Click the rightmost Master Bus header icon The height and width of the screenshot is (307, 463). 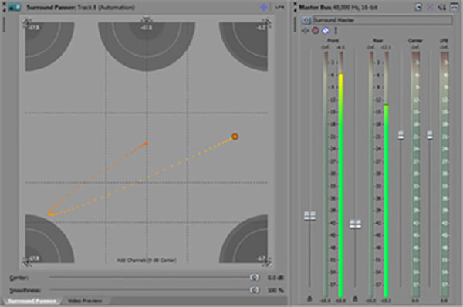(x=454, y=8)
